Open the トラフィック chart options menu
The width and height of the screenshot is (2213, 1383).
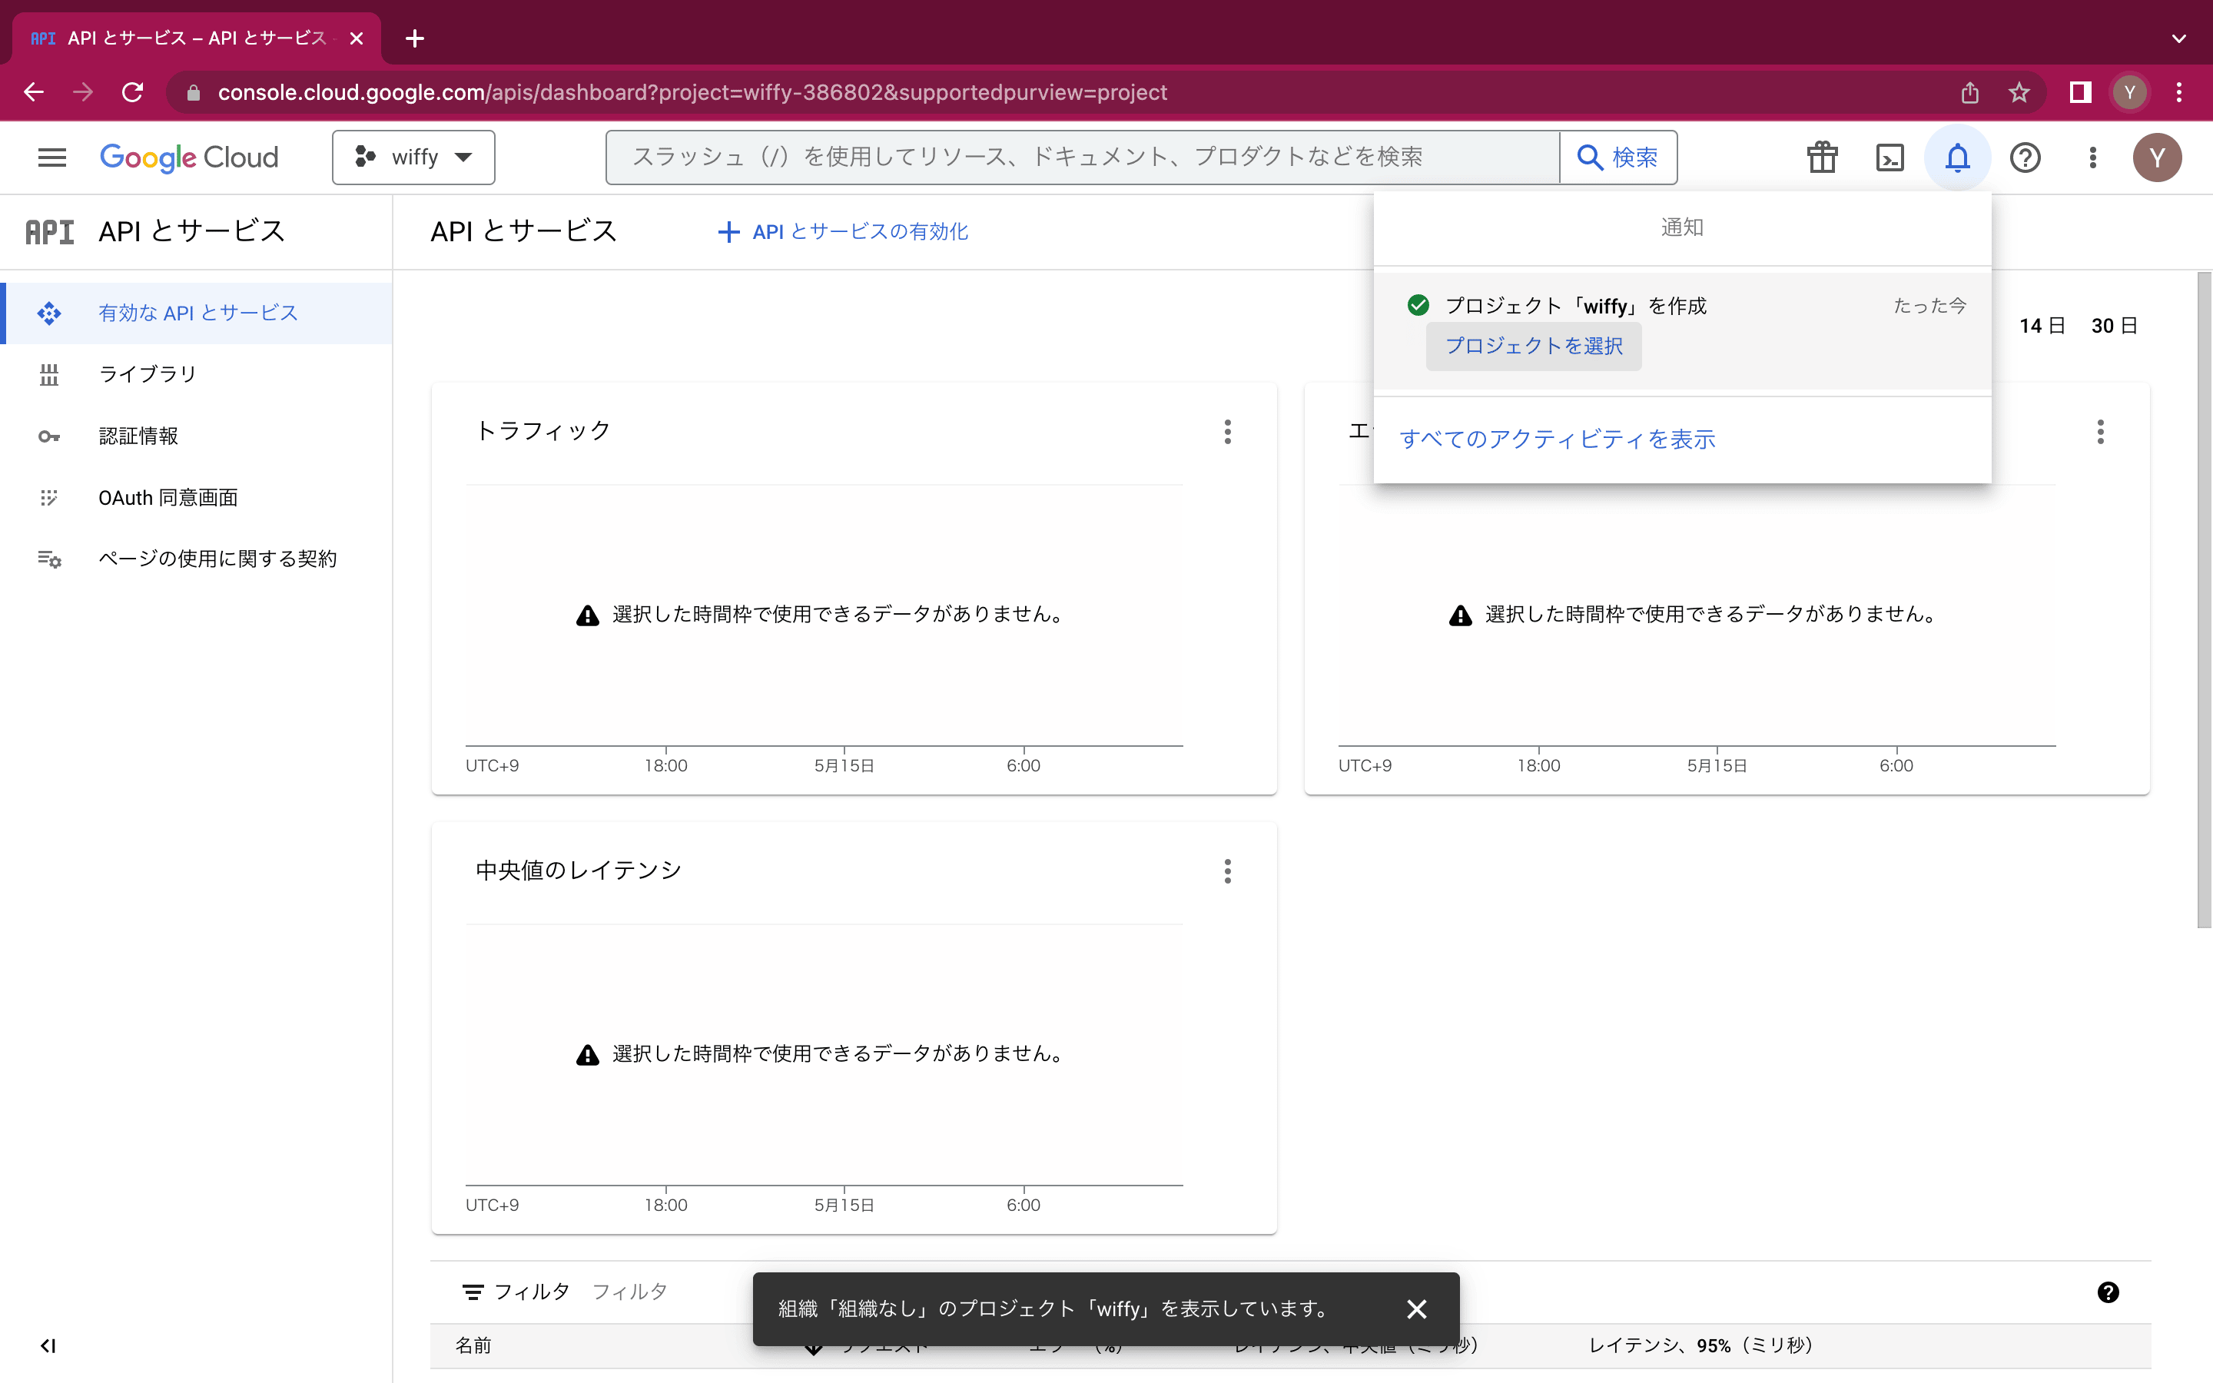click(x=1227, y=432)
